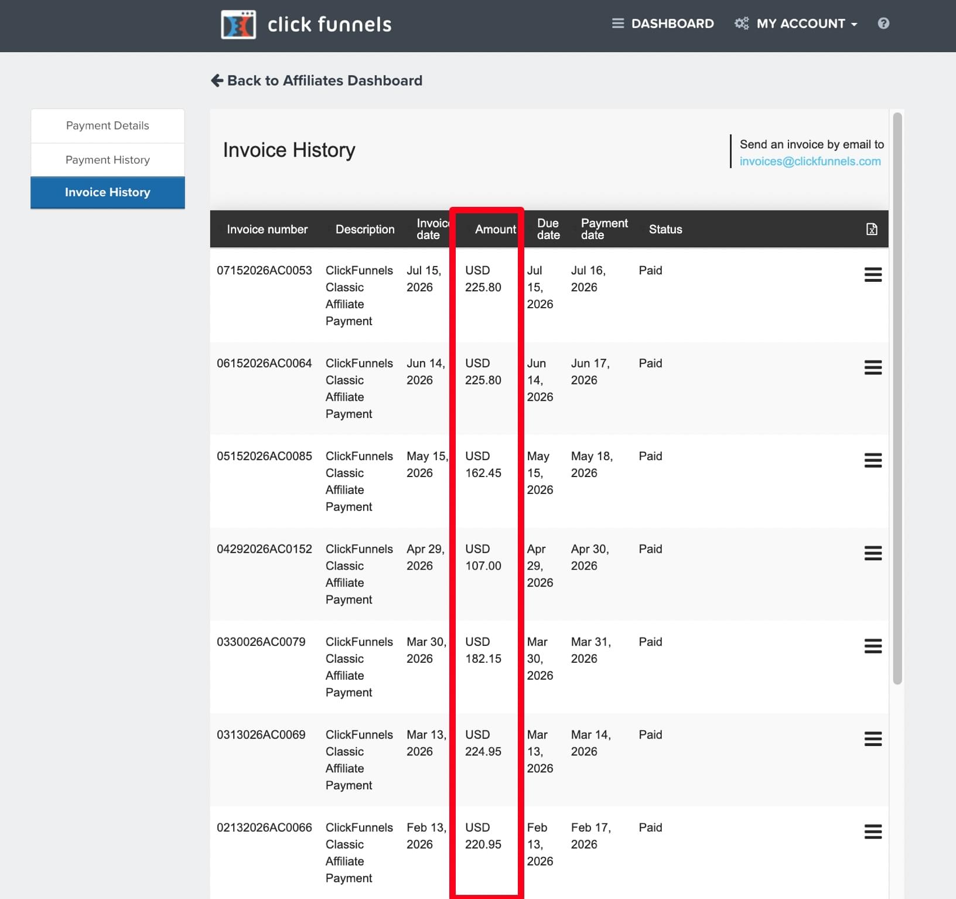
Task: Click invoice date Jun 14, 2026
Action: click(426, 372)
